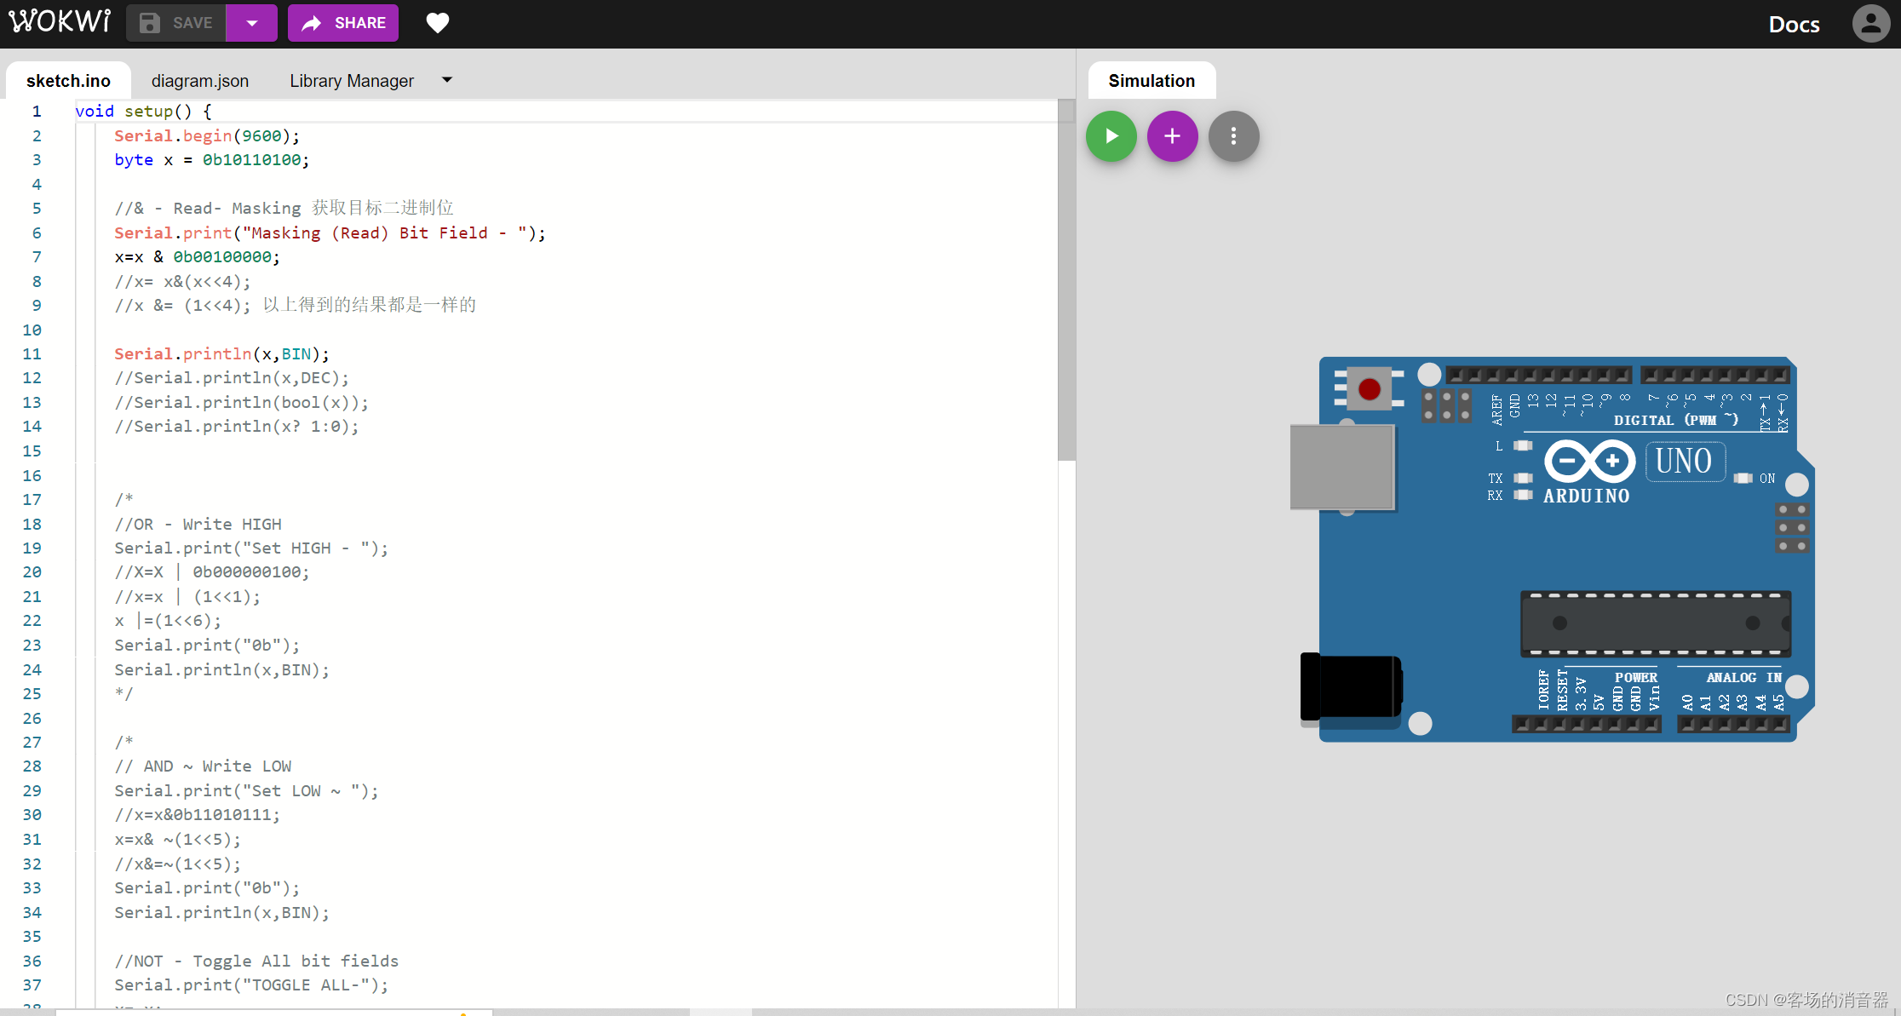Click the Share button
The image size is (1901, 1016).
pos(343,23)
